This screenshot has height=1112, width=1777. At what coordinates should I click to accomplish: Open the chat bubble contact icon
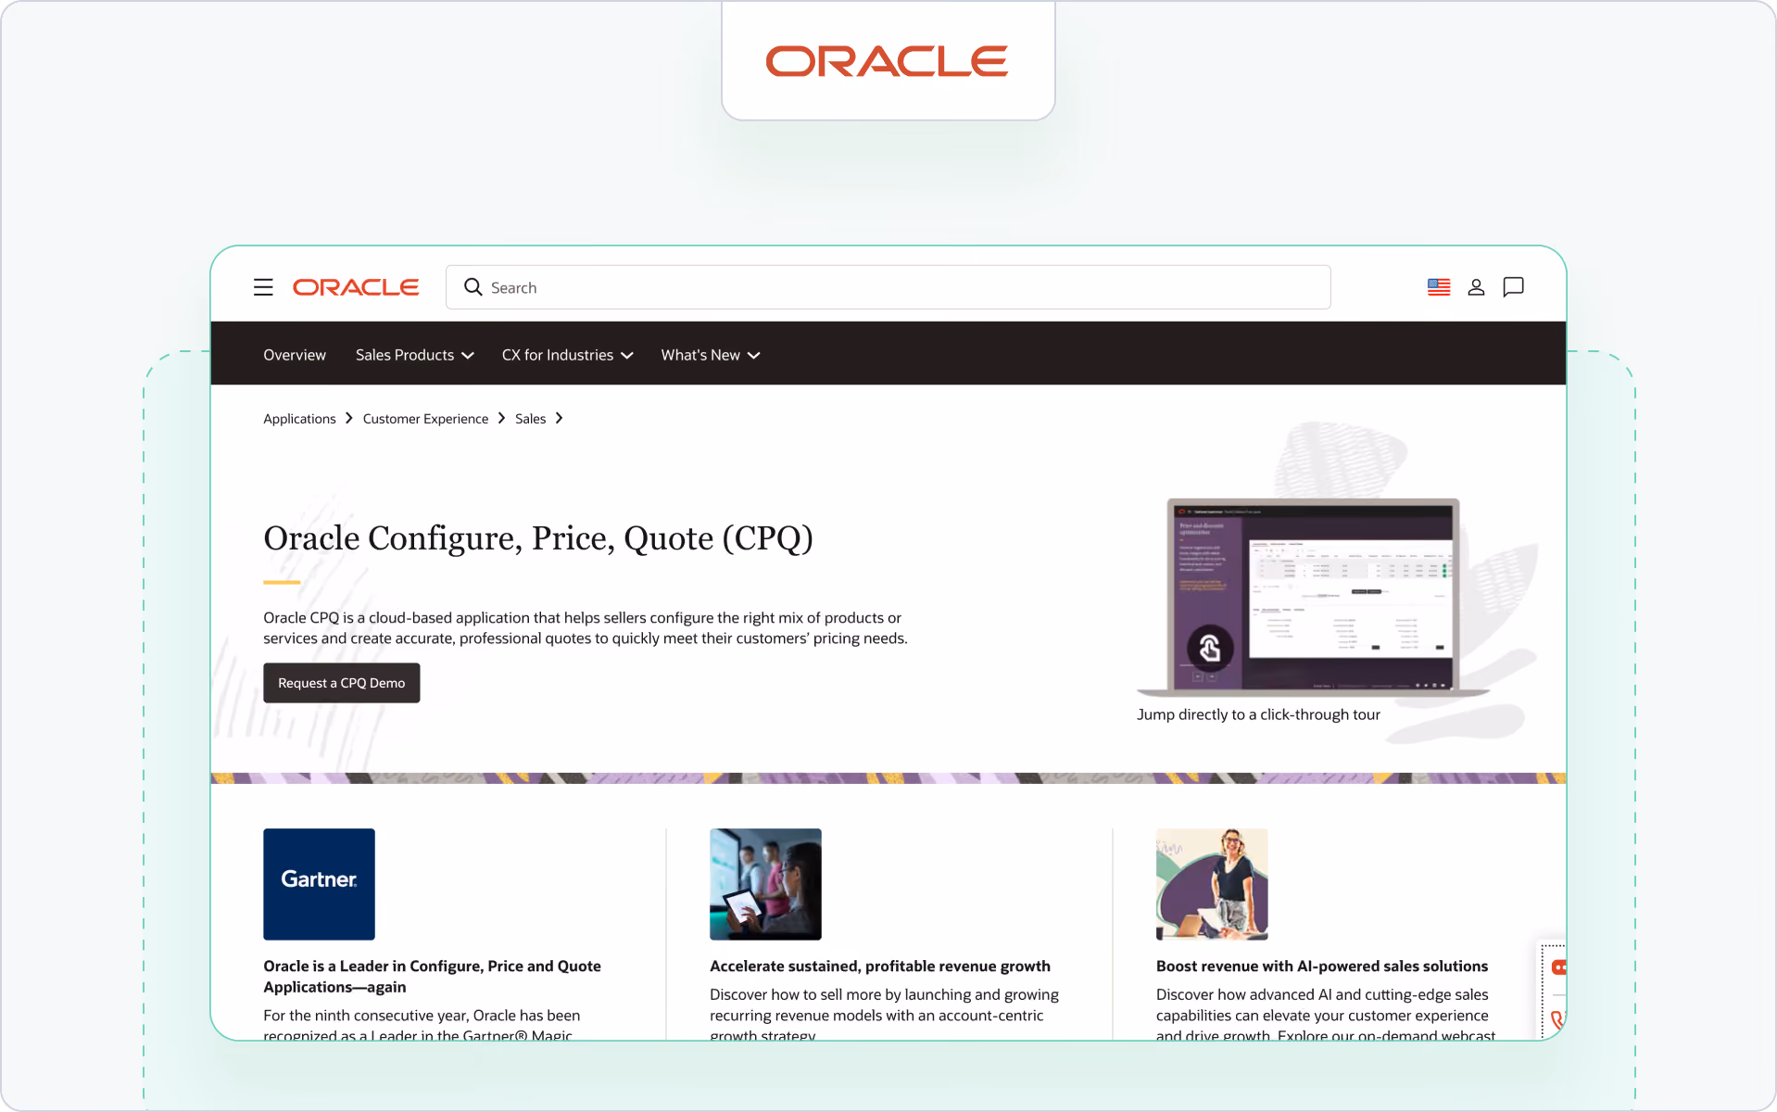[x=1513, y=287]
